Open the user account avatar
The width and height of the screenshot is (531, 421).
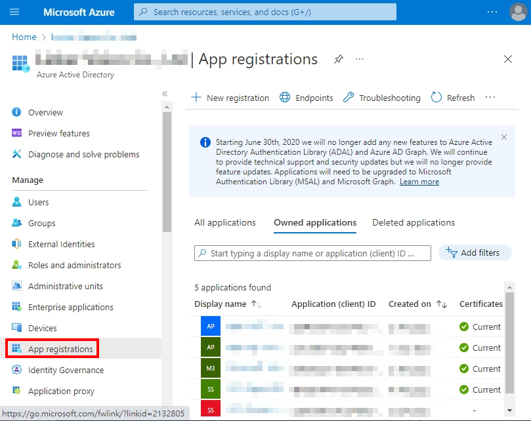click(518, 12)
